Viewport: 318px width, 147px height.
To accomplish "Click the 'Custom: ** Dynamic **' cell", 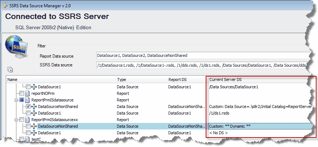I will click(230, 126).
